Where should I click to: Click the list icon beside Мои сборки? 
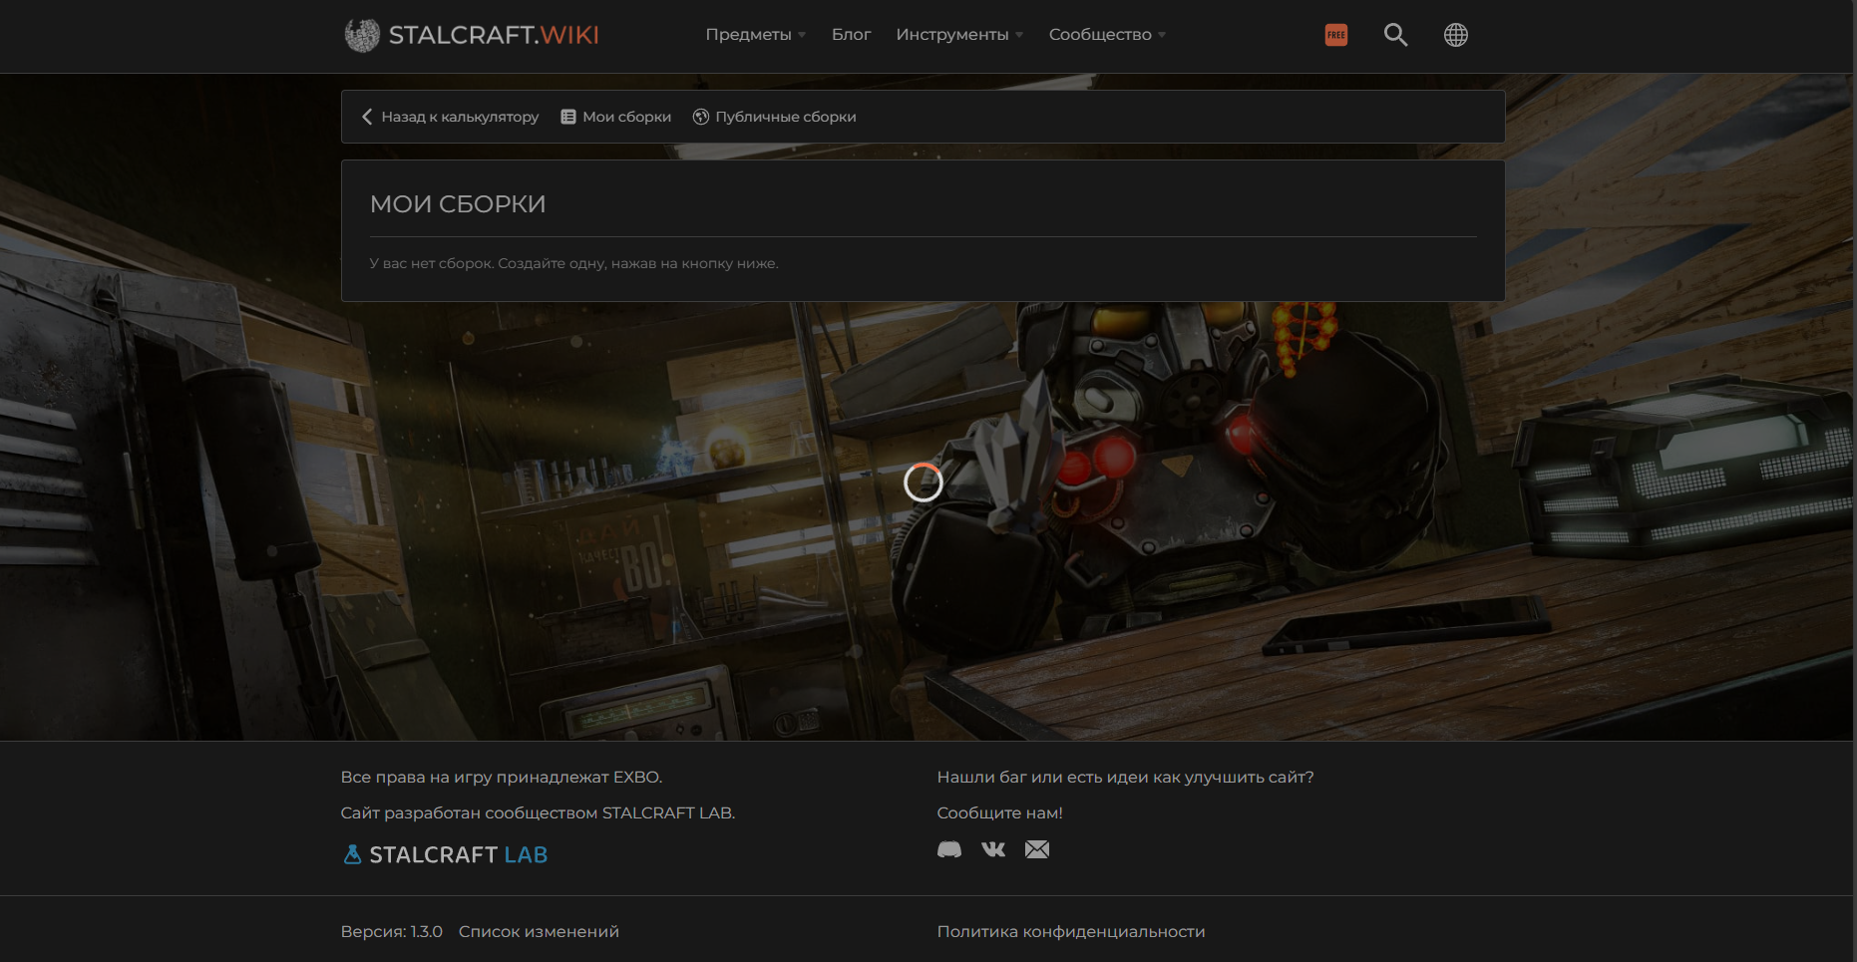click(568, 117)
